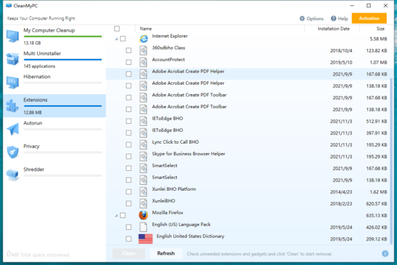397x265 pixels.
Task: Select the SmartSelect 167.68 KB row
Action: pyautogui.click(x=248, y=168)
